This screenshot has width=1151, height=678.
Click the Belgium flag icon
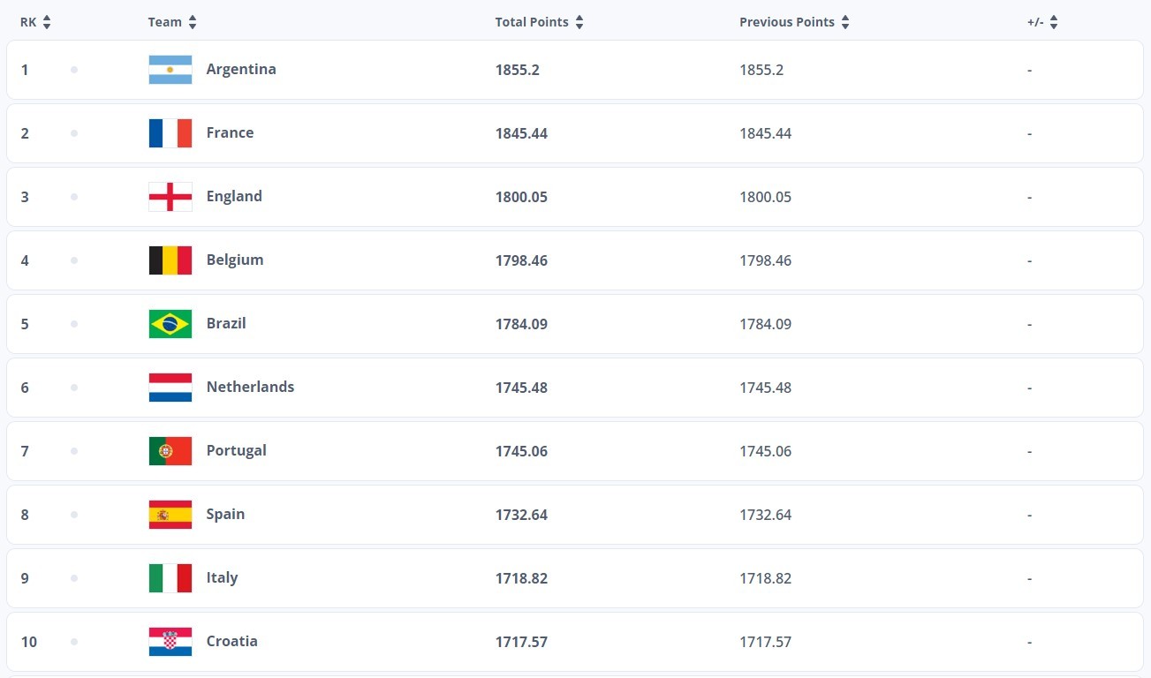(170, 260)
